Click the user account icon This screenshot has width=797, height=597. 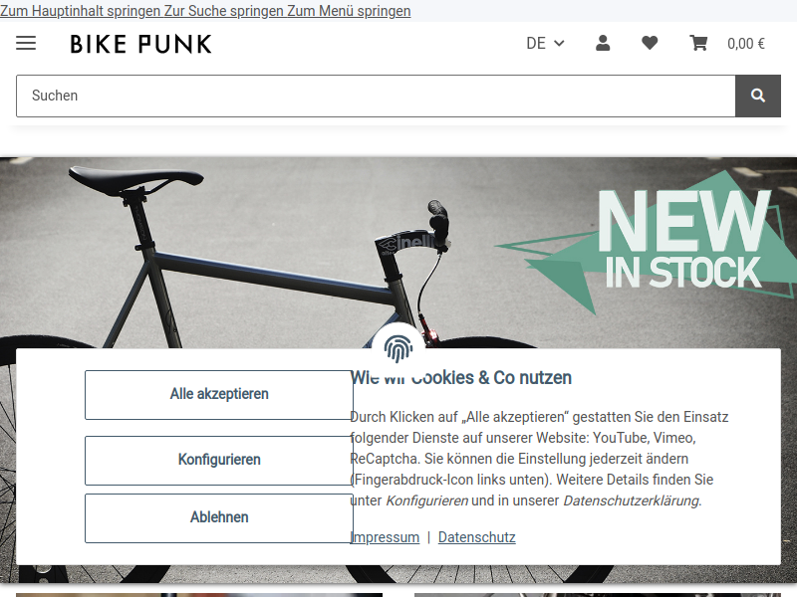pyautogui.click(x=603, y=43)
